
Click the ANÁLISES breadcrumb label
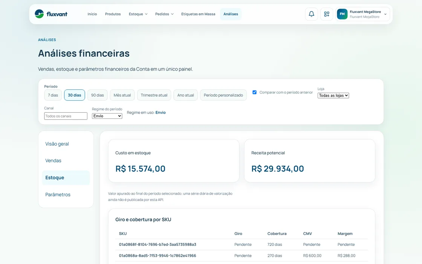pyautogui.click(x=47, y=40)
